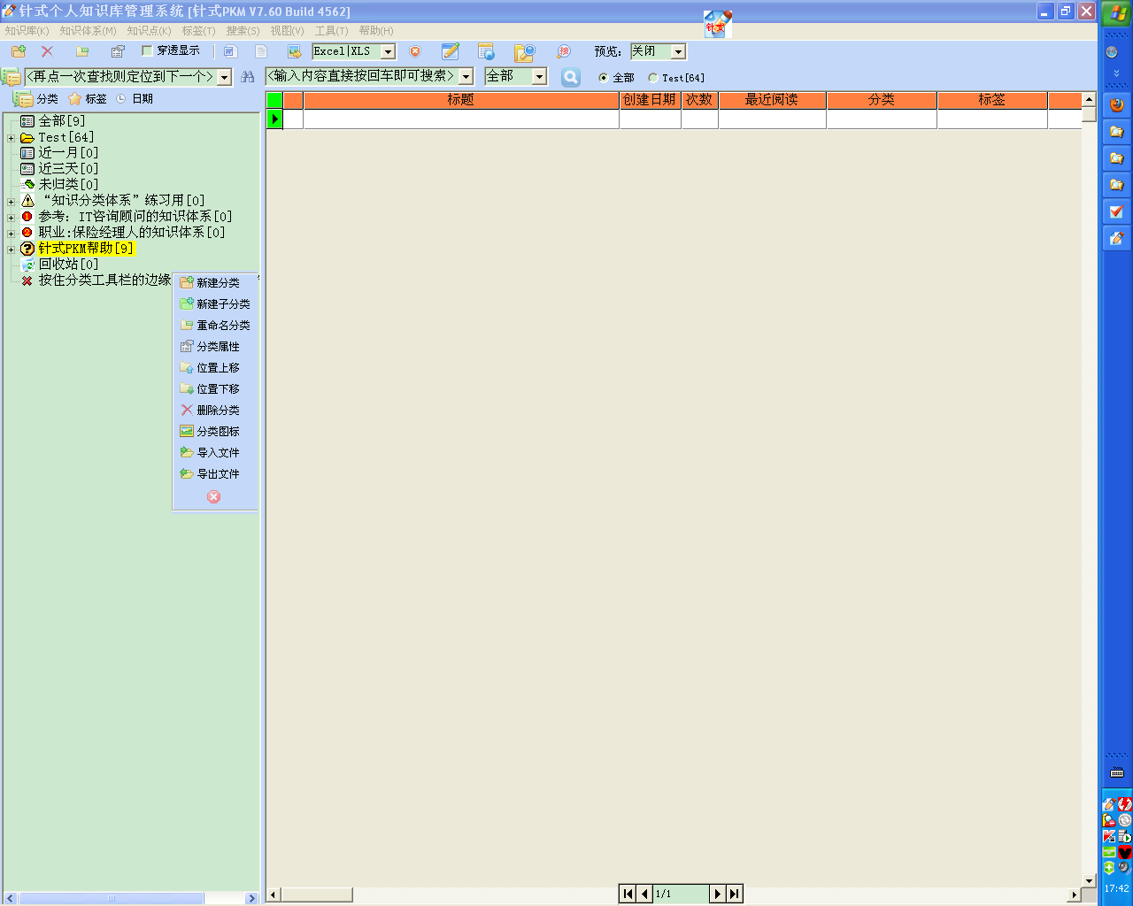Image resolution: width=1133 pixels, height=906 pixels.
Task: Open the Firefox icon in side bar
Action: click(x=1116, y=104)
